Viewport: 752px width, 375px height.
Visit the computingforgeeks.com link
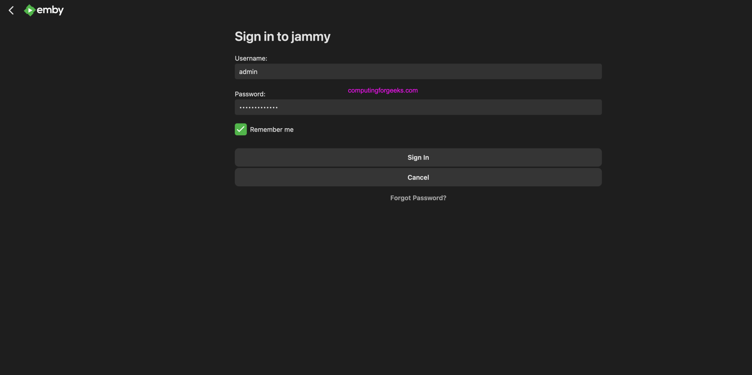click(383, 90)
